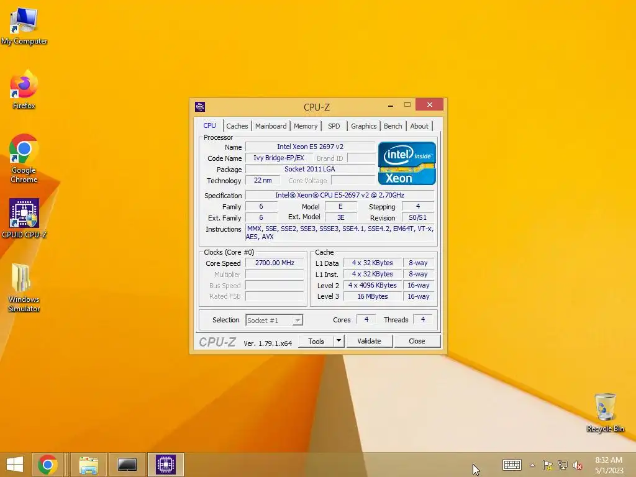636x477 pixels.
Task: Click the Validate button
Action: pyautogui.click(x=369, y=341)
